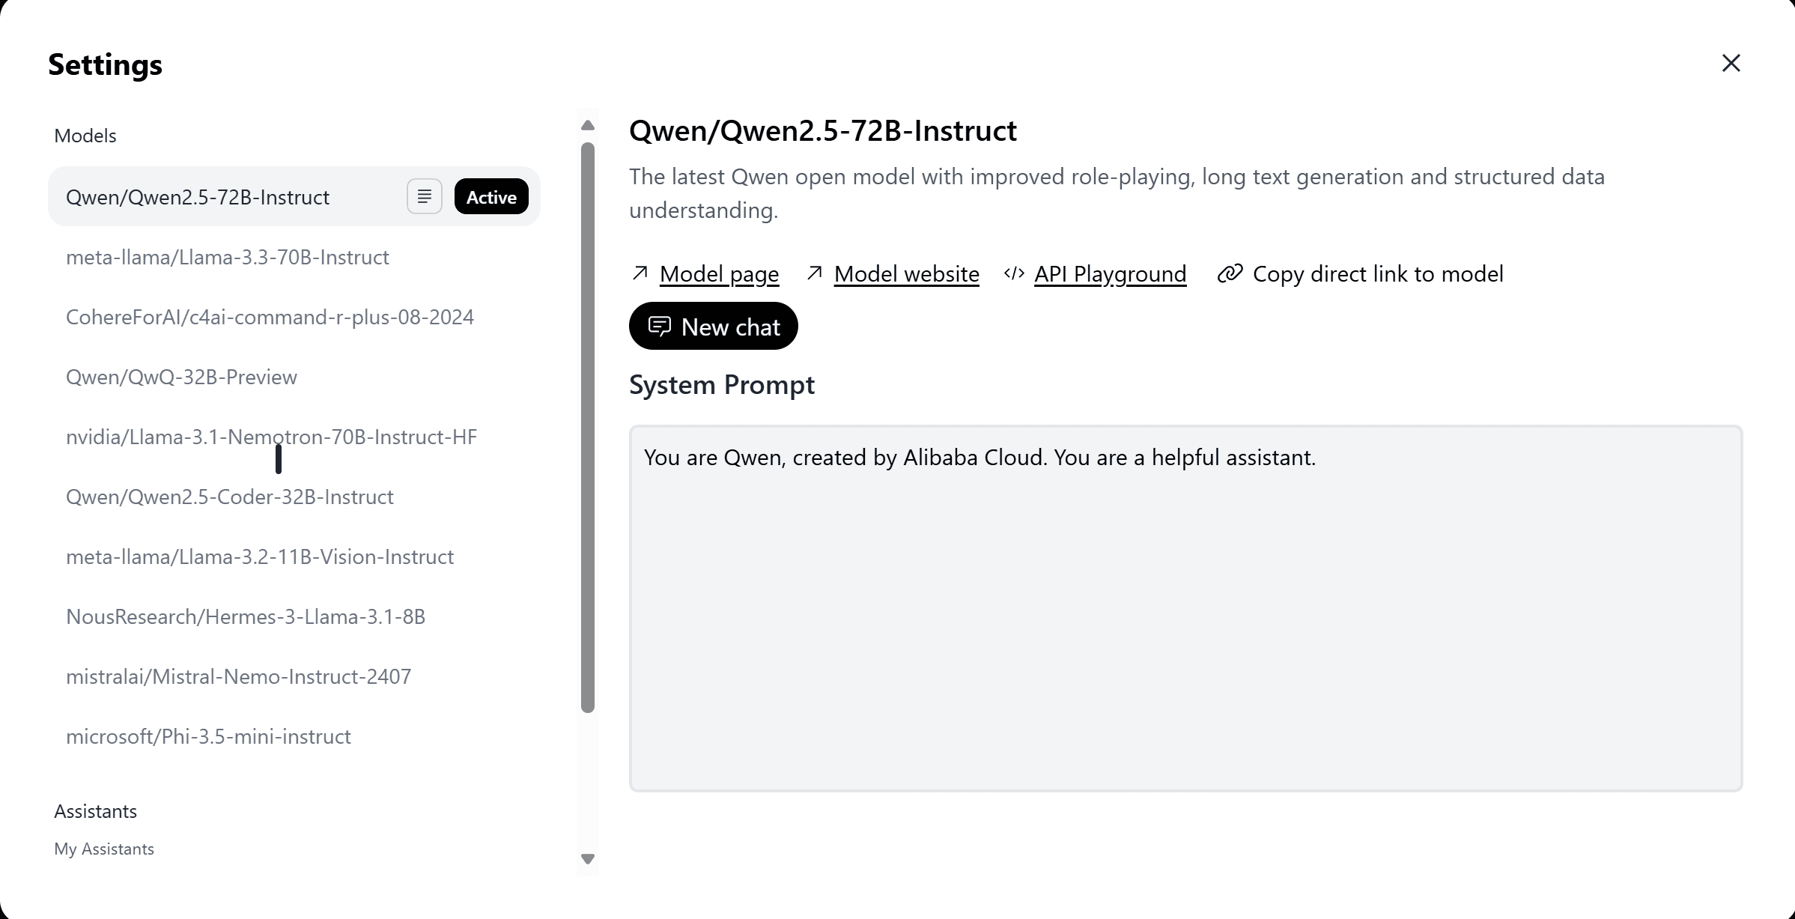
Task: Click the scrollbar down arrow in models list
Action: (588, 858)
